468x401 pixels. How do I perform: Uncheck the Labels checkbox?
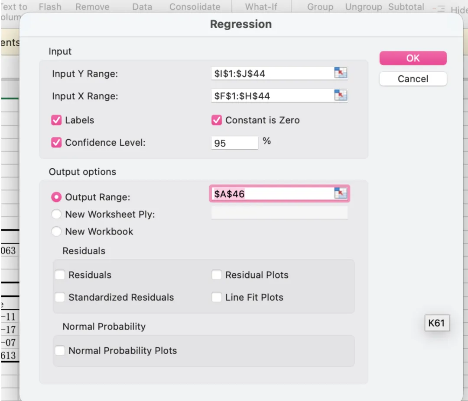[x=56, y=120]
